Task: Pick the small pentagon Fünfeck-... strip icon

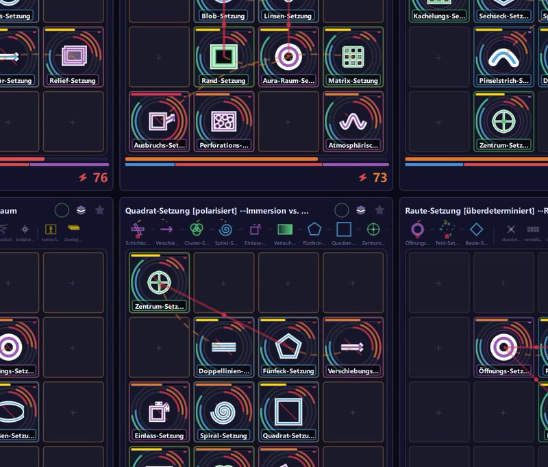Action: pyautogui.click(x=314, y=229)
